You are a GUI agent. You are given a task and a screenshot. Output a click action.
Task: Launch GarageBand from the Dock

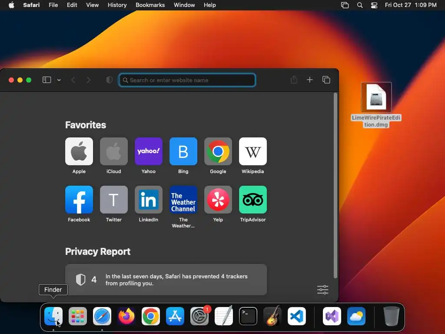pos(272,316)
